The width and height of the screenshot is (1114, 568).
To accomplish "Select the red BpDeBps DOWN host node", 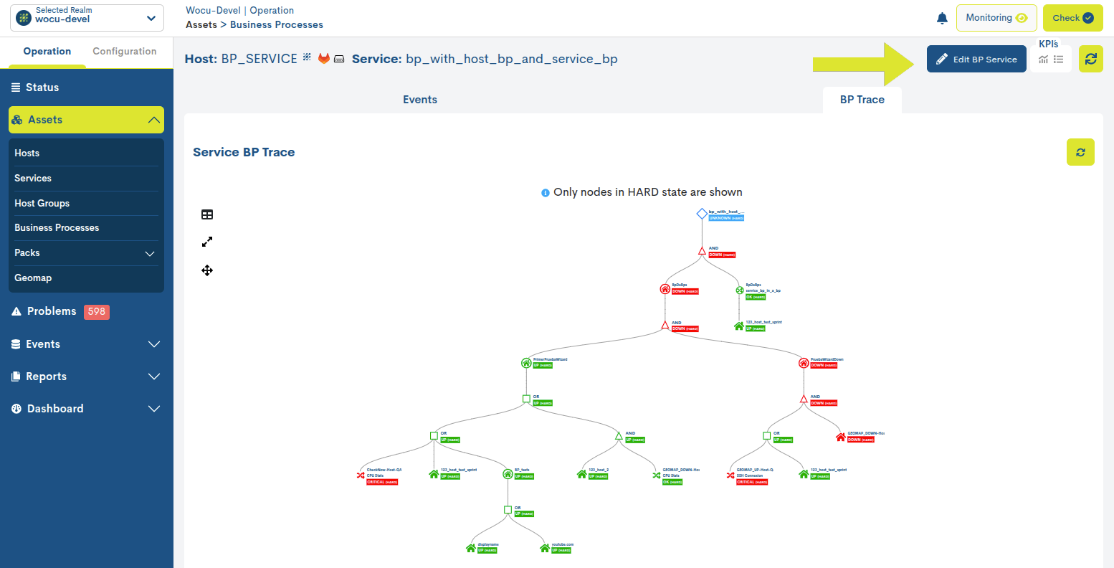I will [x=665, y=289].
